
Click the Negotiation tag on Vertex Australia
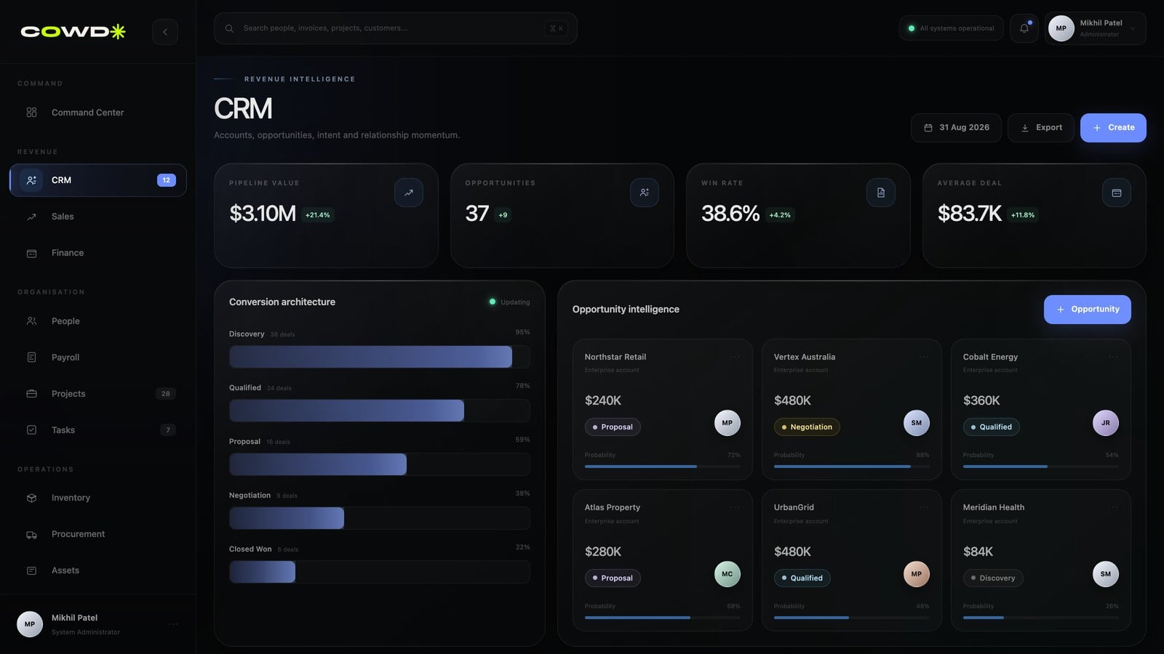pos(807,427)
